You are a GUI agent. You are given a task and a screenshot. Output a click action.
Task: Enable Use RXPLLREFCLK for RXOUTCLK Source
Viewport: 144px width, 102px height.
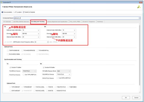coord(58,78)
